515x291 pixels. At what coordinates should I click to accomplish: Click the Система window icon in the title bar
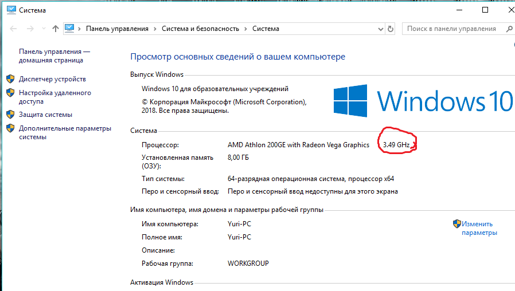coord(10,10)
